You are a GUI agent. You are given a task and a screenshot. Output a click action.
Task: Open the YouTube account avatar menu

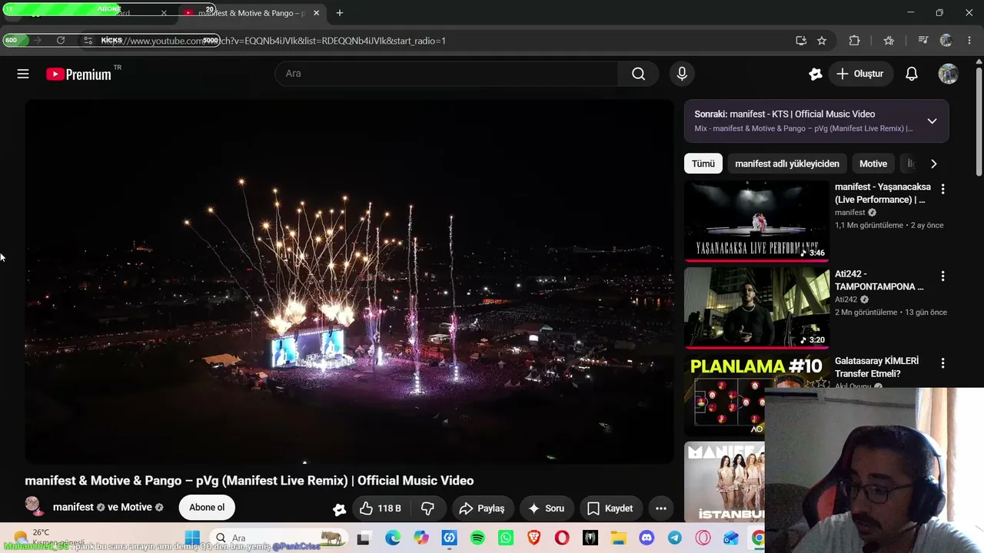(948, 74)
